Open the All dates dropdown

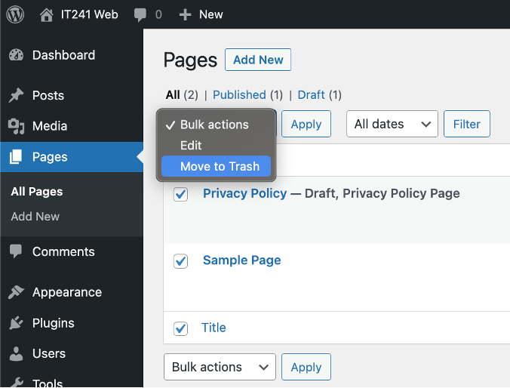coord(392,124)
